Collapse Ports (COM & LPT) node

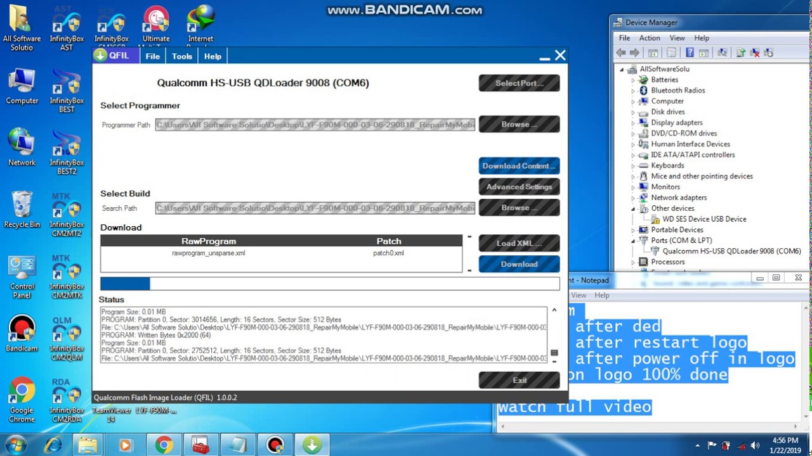click(632, 241)
